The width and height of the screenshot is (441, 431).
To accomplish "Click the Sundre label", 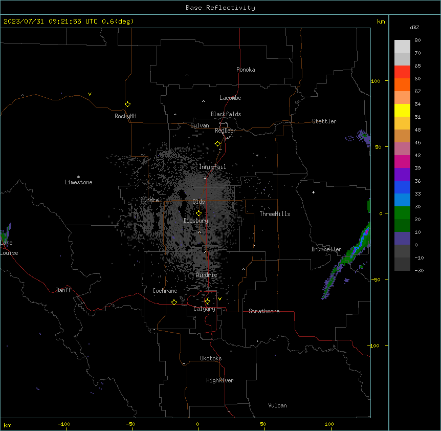I will click(149, 200).
